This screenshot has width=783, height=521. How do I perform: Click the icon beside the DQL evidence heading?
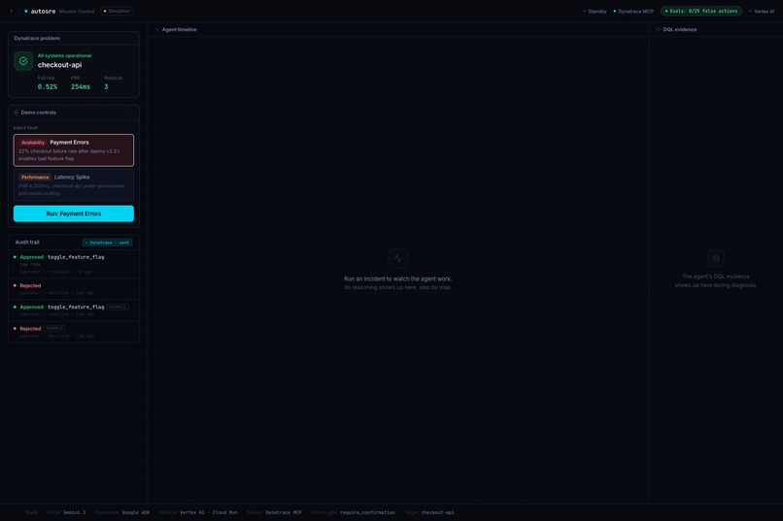coord(658,29)
